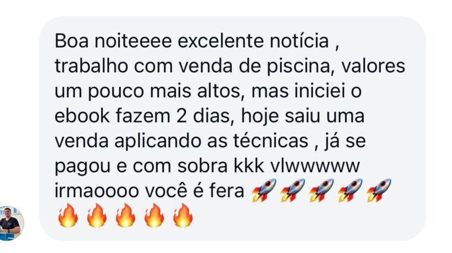The width and height of the screenshot is (452, 253).
Task: Click the first rocket emoji after 'fera'
Action: click(264, 190)
